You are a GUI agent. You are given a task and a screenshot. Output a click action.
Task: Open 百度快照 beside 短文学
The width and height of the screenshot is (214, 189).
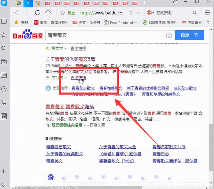pos(78,48)
